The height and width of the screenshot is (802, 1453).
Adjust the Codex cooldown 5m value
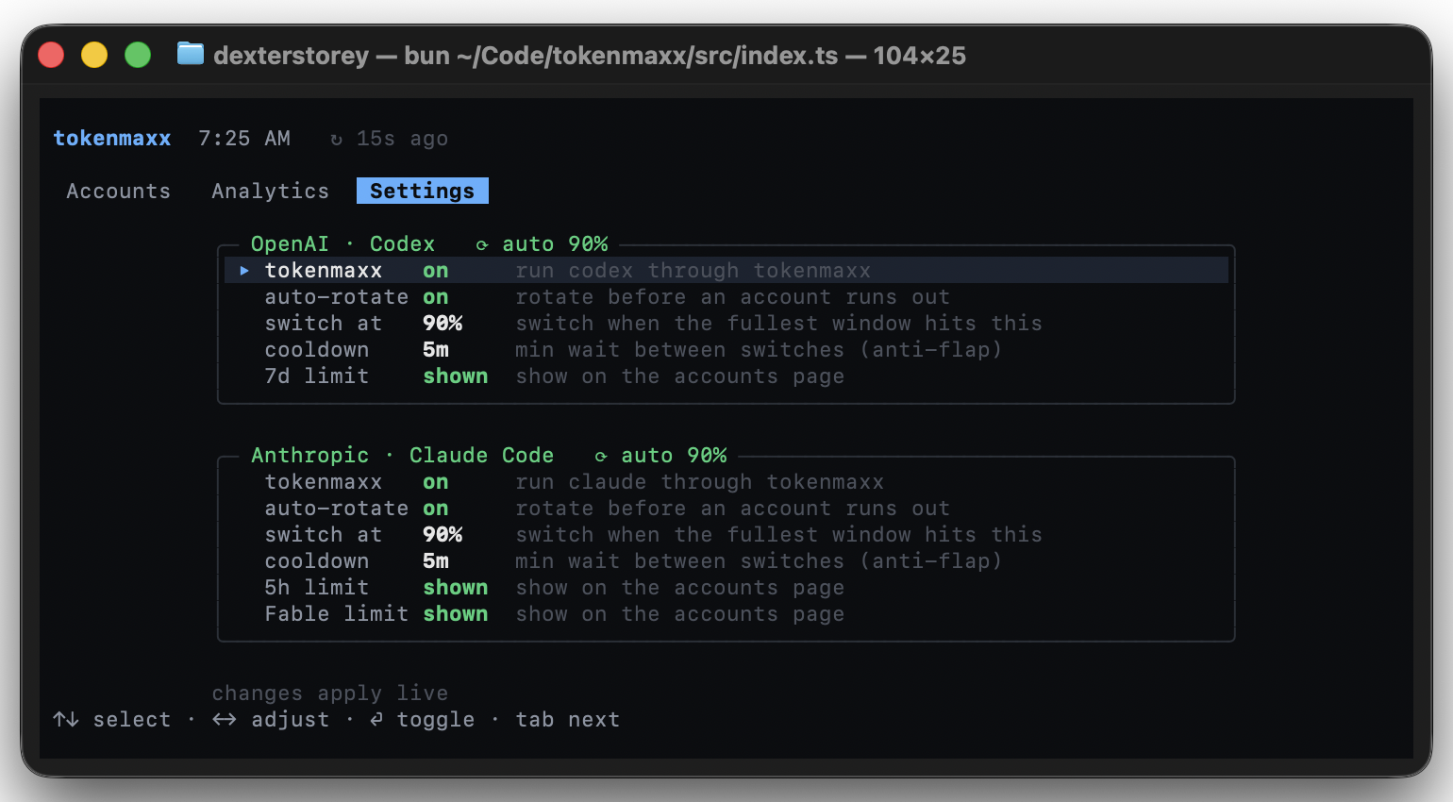pos(436,350)
